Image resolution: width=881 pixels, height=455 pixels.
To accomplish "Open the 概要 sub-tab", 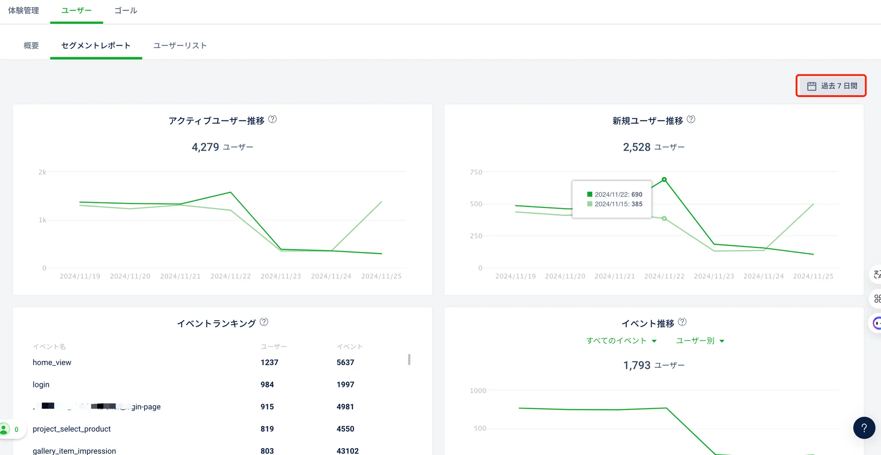I will tap(31, 46).
